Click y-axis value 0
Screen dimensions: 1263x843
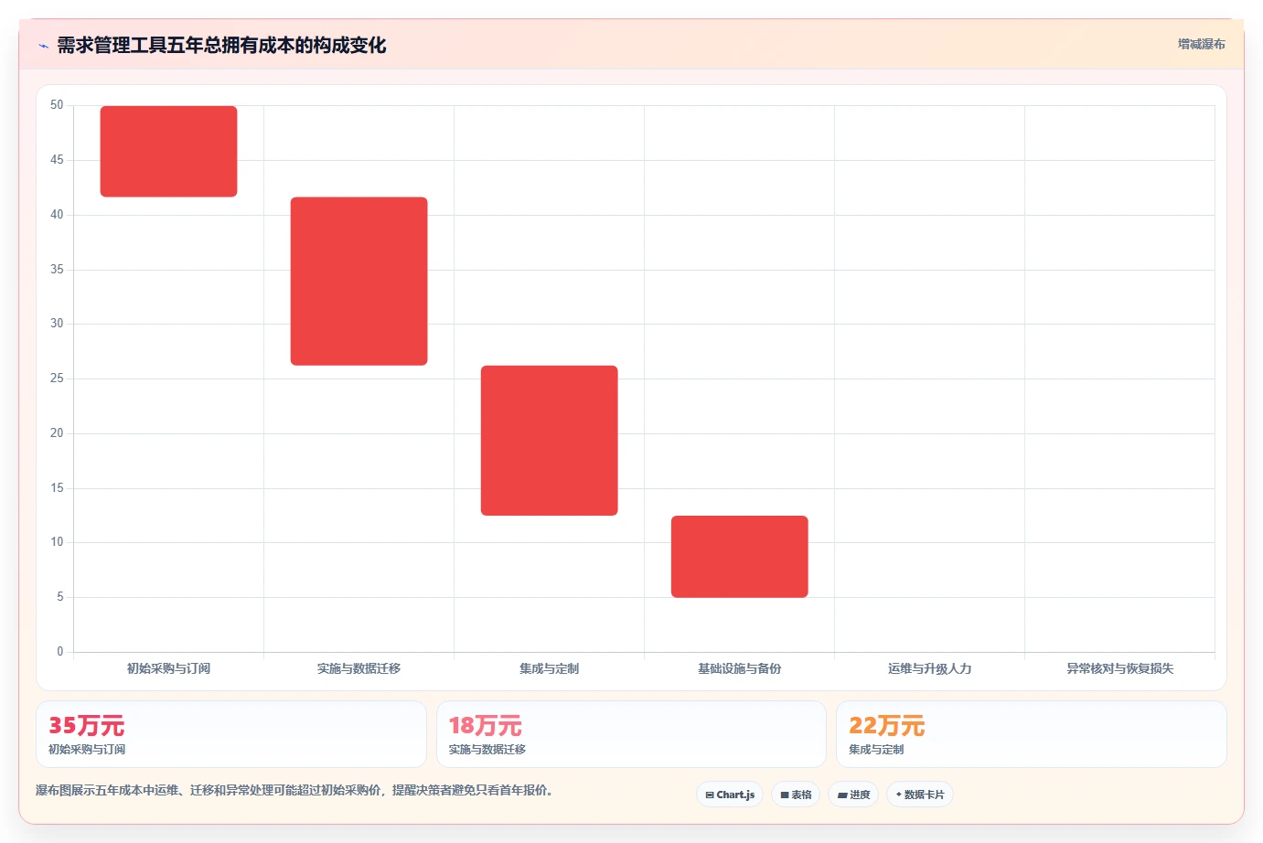(x=60, y=652)
